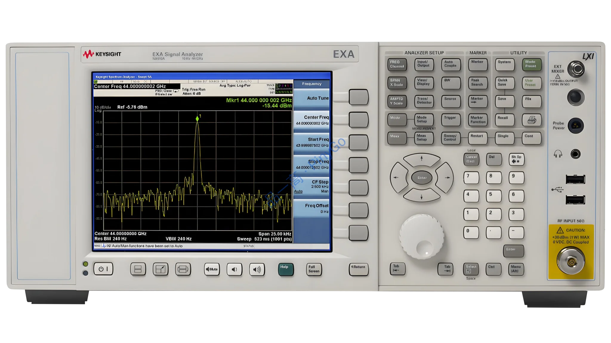Select the split window layout key
Viewport: 611px width, 343px height.
point(138,269)
